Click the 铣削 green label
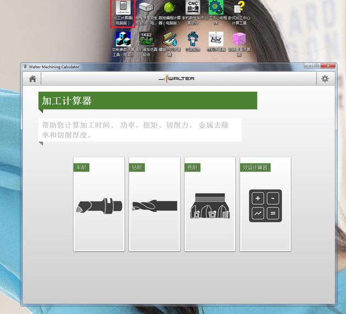Screen dimensions: 346x314 (192, 168)
